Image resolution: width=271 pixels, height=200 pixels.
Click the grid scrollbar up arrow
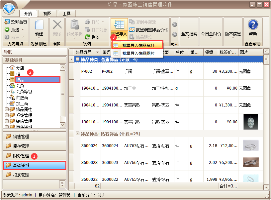coord(266,51)
